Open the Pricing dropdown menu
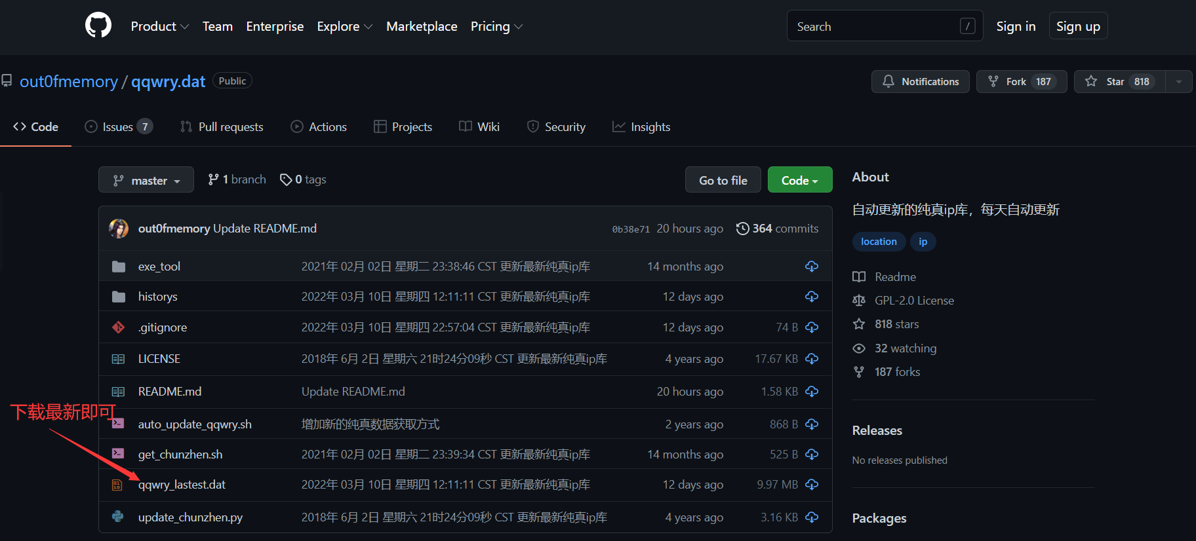This screenshot has width=1196, height=541. point(496,26)
